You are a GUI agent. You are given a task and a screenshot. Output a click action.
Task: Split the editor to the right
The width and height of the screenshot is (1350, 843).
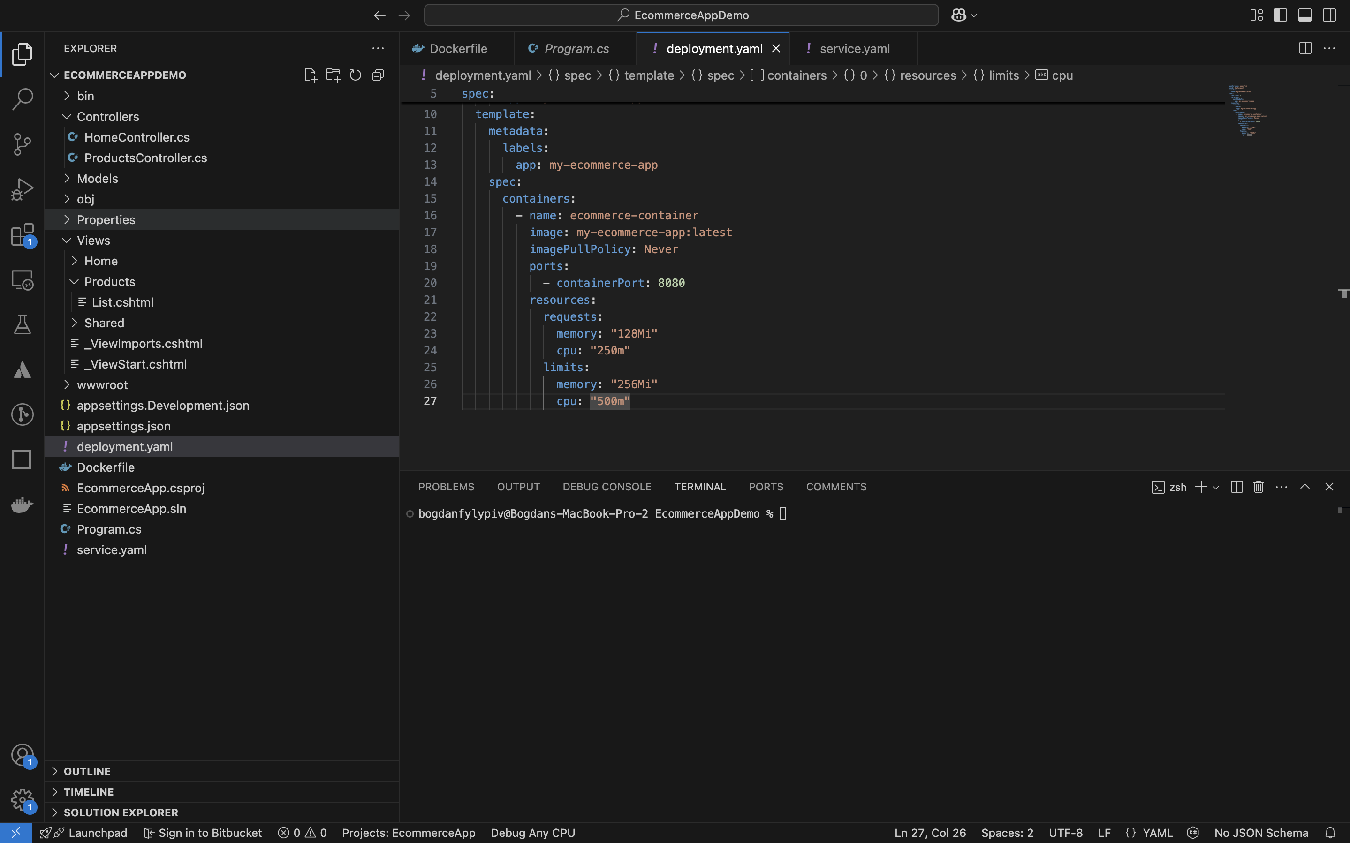coord(1305,48)
